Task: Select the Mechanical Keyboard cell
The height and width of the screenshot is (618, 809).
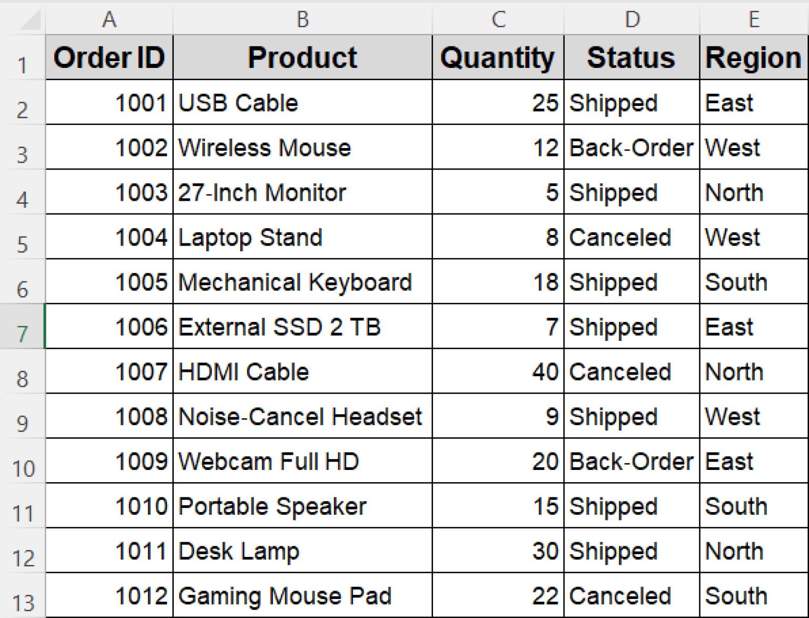Action: 302,282
